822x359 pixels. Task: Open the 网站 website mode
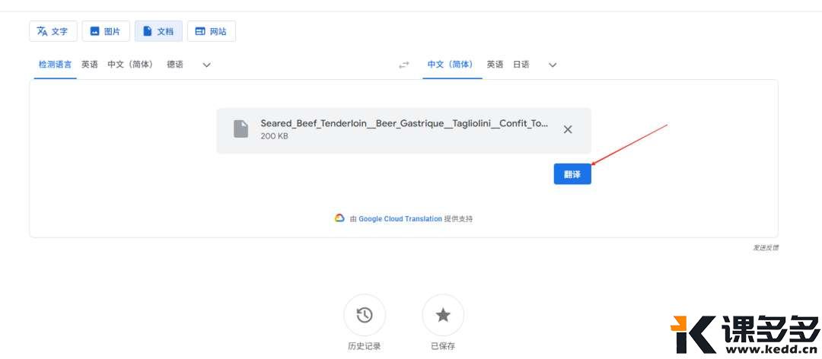(x=212, y=31)
